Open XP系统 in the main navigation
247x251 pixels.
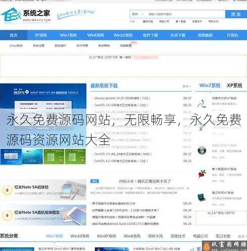(x=41, y=35)
